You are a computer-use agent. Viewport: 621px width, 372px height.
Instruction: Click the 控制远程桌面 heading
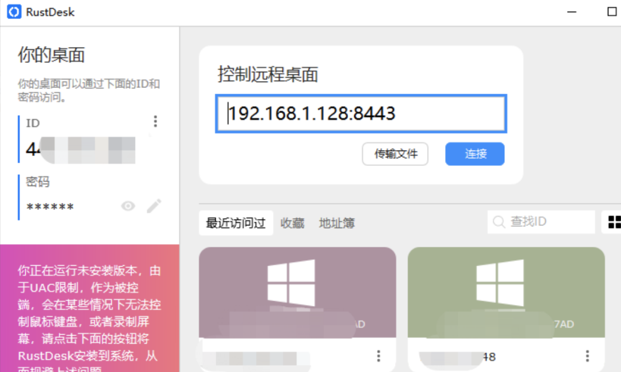pyautogui.click(x=268, y=75)
